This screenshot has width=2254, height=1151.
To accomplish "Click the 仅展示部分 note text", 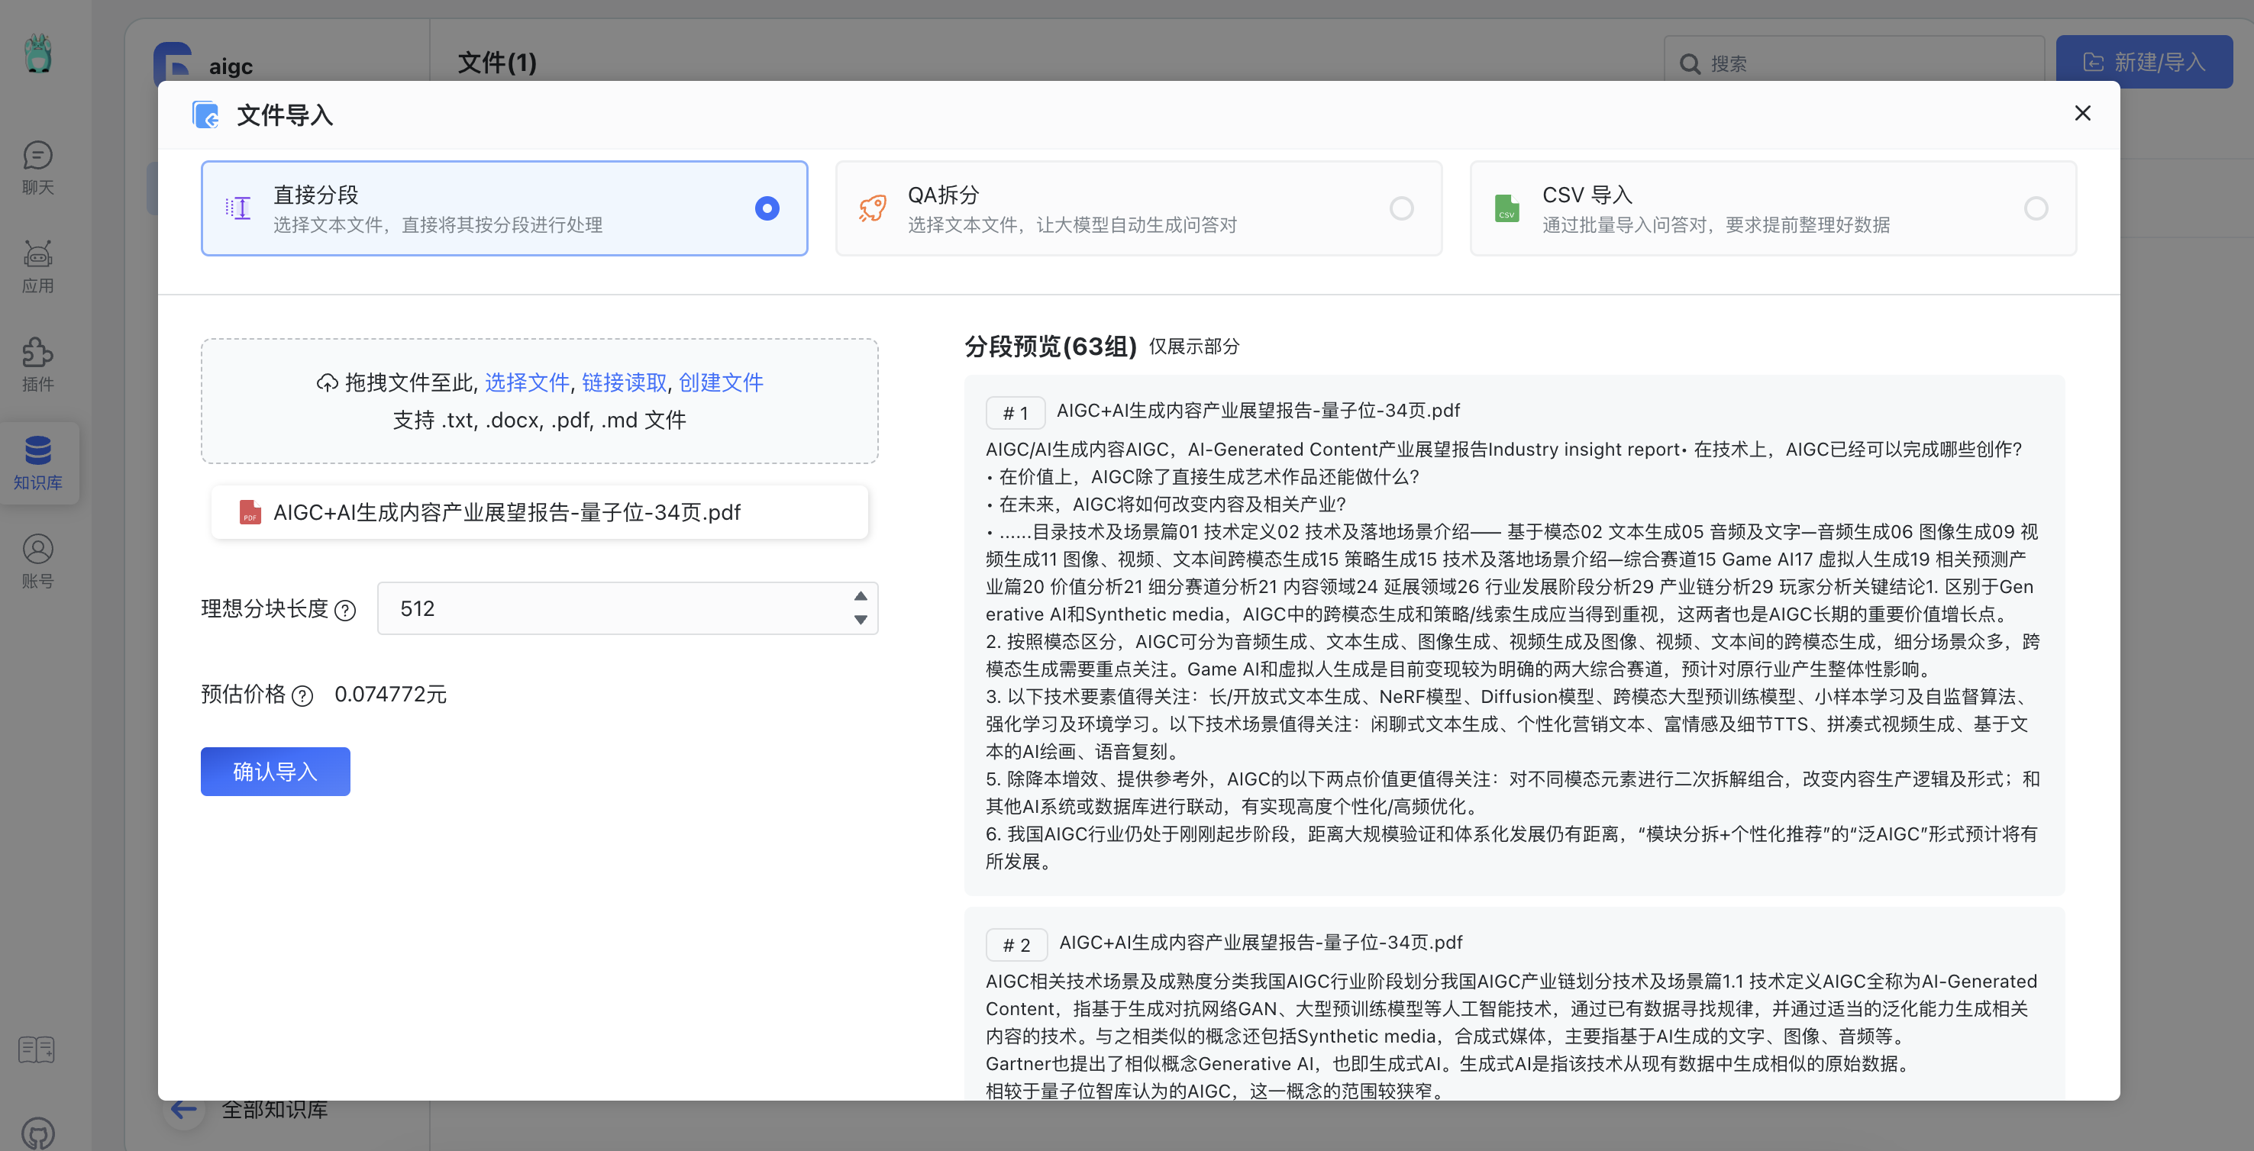I will coord(1194,347).
